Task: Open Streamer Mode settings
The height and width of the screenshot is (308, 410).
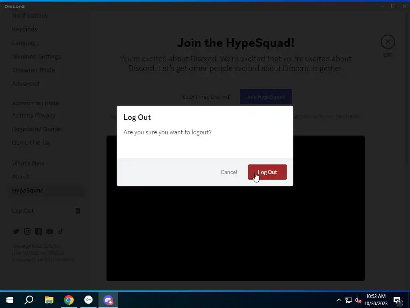Action: [34, 70]
